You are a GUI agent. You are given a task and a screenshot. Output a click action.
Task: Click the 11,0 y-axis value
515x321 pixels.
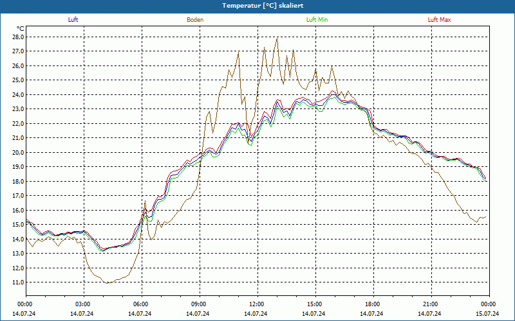19,282
